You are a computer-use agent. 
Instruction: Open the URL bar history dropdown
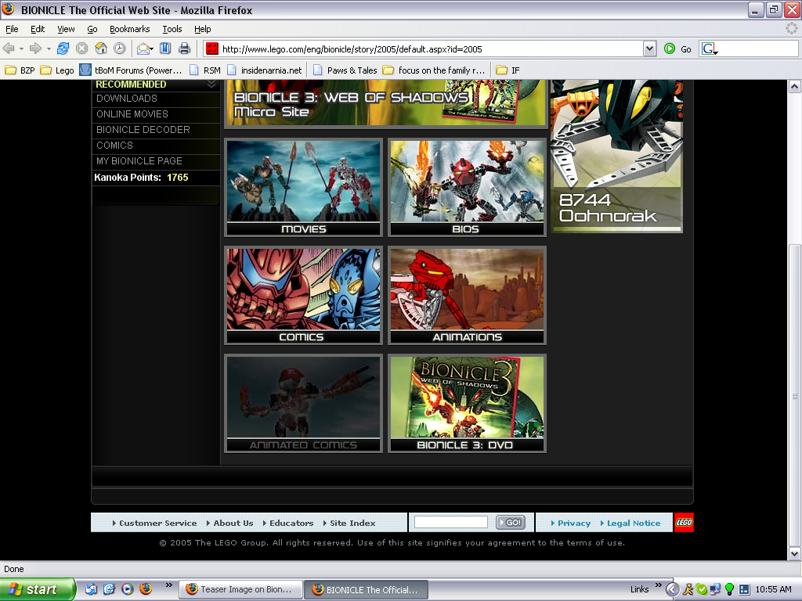648,49
